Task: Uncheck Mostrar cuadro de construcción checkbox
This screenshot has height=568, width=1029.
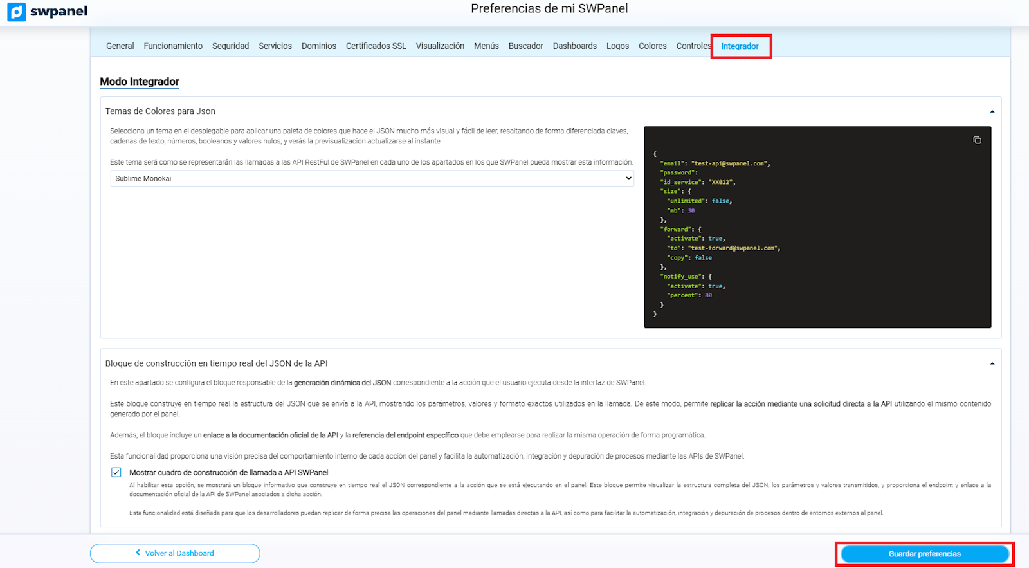Action: [116, 472]
